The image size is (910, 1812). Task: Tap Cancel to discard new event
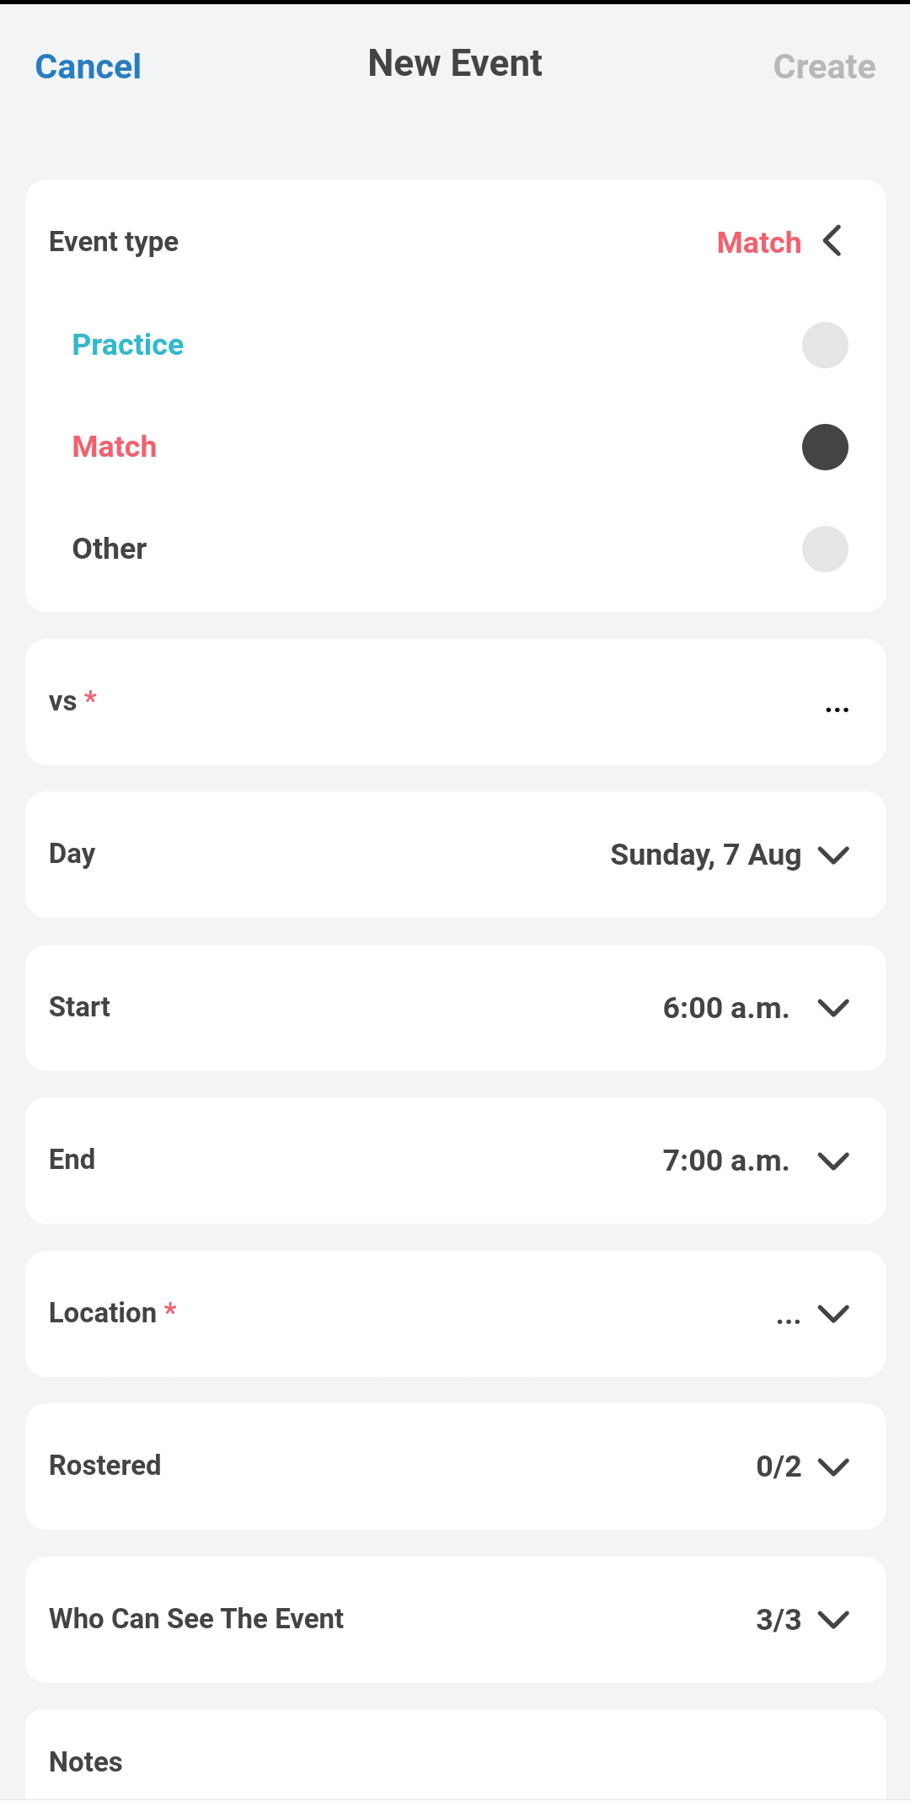pyautogui.click(x=88, y=67)
